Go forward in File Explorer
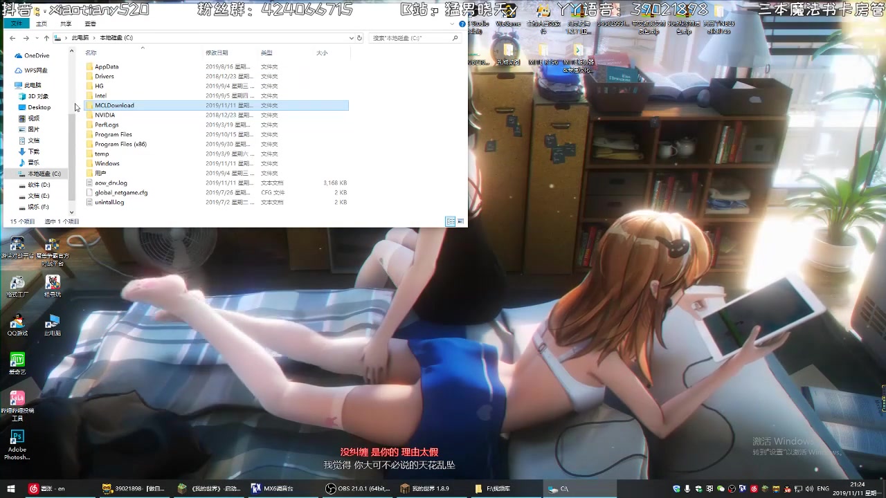Viewport: 886px width, 498px height. [26, 38]
